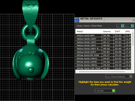Click the 22.96 DWT value
The height and width of the screenshot is (101, 135).
pos(118,39)
